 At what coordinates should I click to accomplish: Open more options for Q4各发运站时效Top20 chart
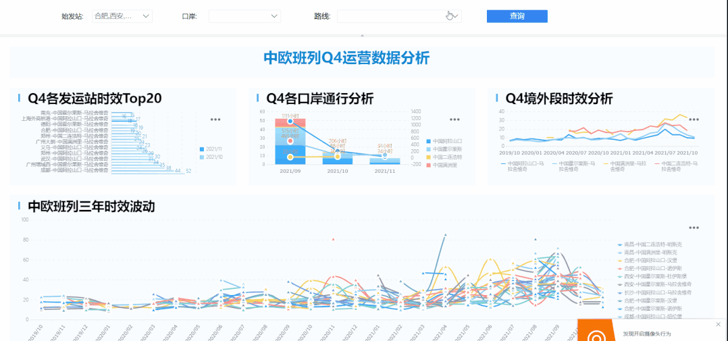(215, 120)
